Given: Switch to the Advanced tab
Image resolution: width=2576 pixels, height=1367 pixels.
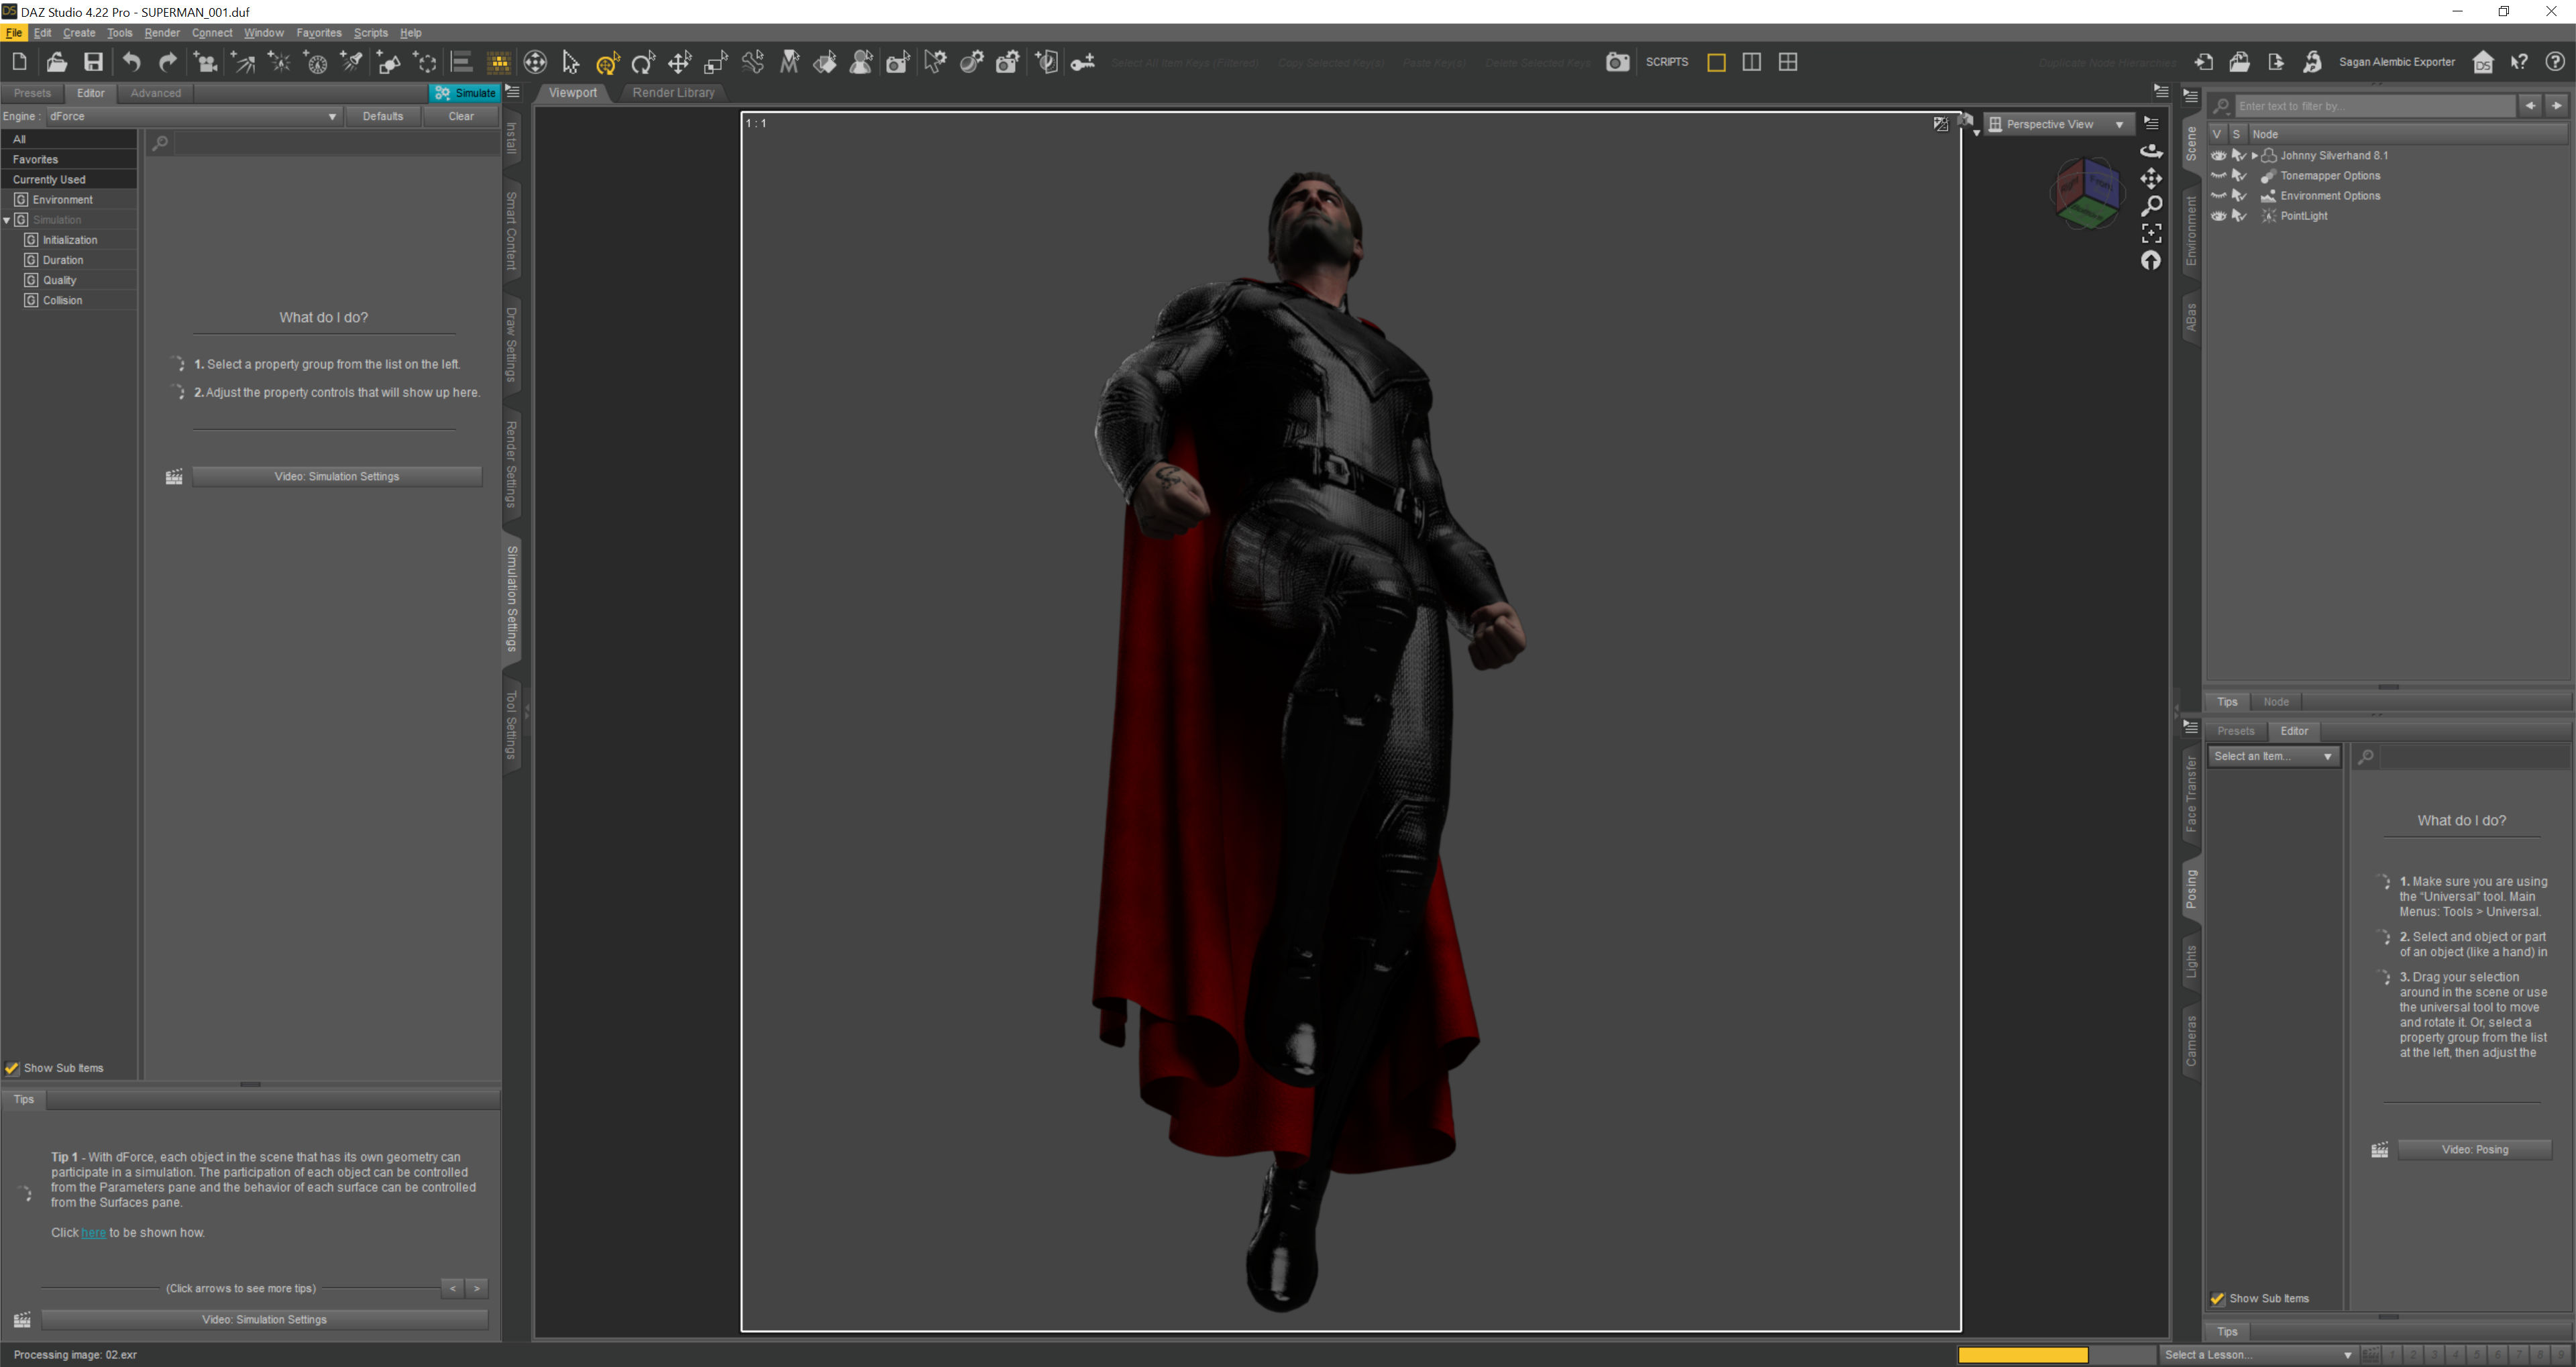Looking at the screenshot, I should coord(156,93).
